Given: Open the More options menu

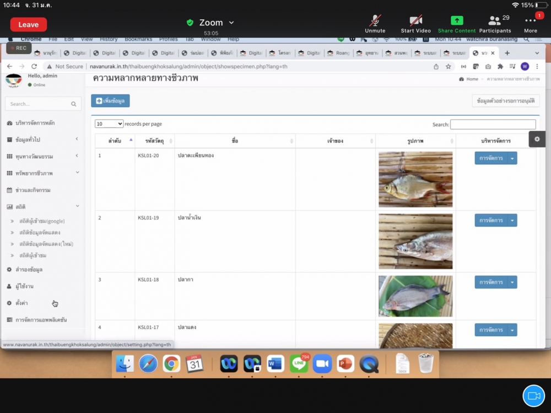Looking at the screenshot, I should click(531, 23).
